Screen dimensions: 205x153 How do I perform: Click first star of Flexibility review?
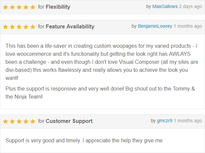point(5,7)
